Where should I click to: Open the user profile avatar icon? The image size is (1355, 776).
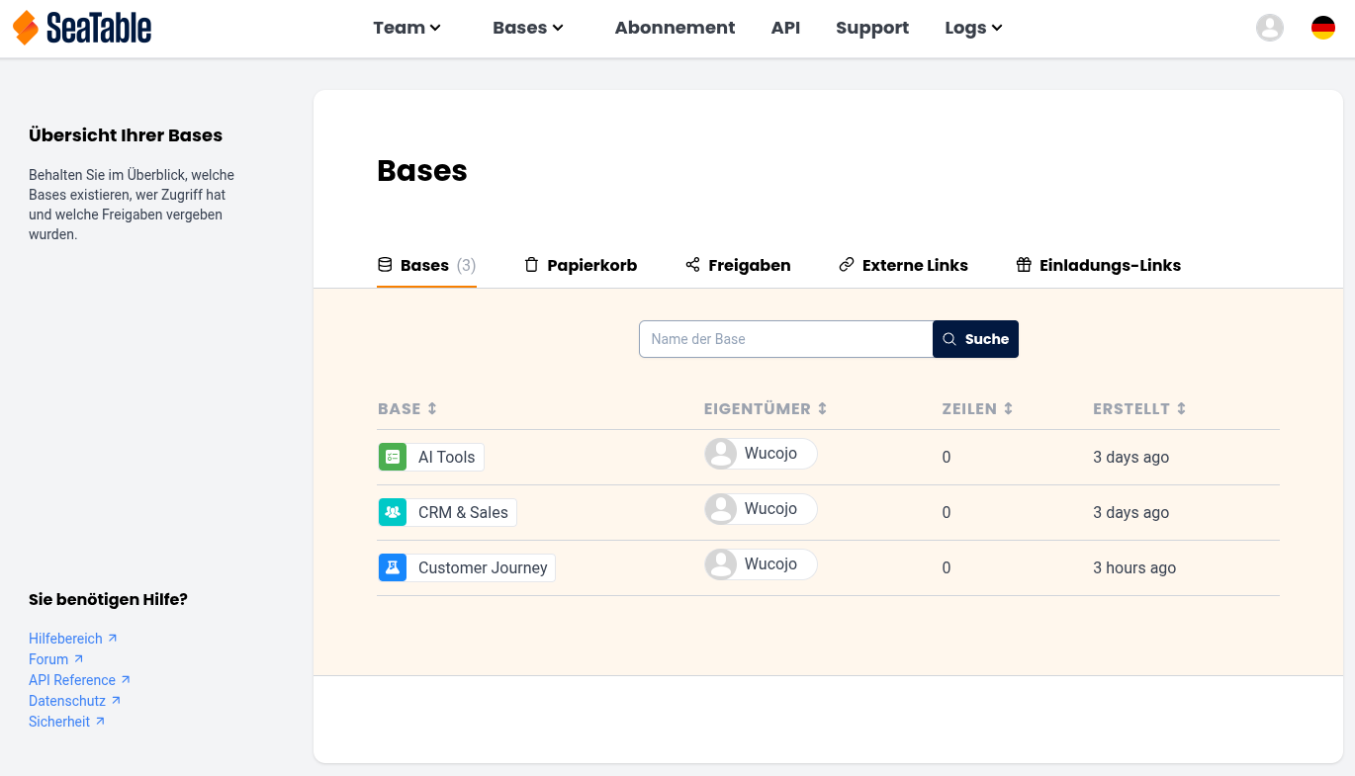pyautogui.click(x=1269, y=28)
